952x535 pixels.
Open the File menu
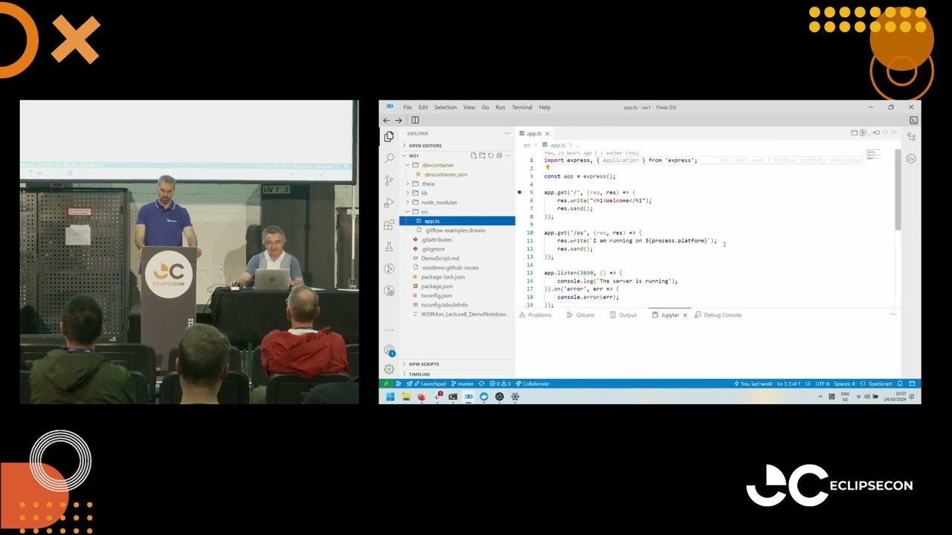[x=408, y=107]
